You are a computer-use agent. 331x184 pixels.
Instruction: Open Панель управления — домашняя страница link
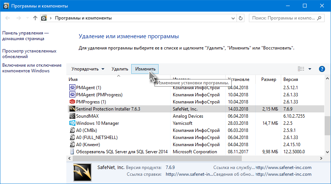point(25,36)
